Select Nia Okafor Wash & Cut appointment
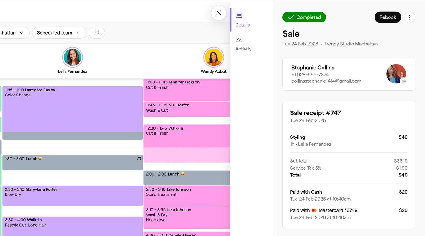The image size is (425, 236). point(187,109)
